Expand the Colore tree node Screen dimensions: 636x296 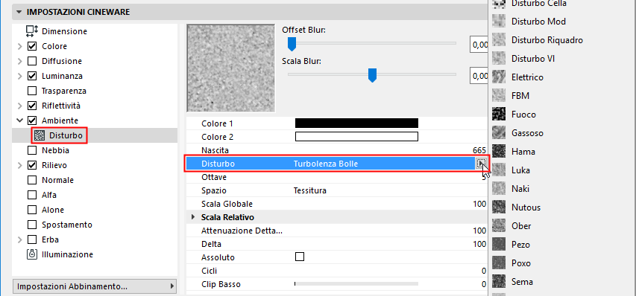(x=20, y=47)
